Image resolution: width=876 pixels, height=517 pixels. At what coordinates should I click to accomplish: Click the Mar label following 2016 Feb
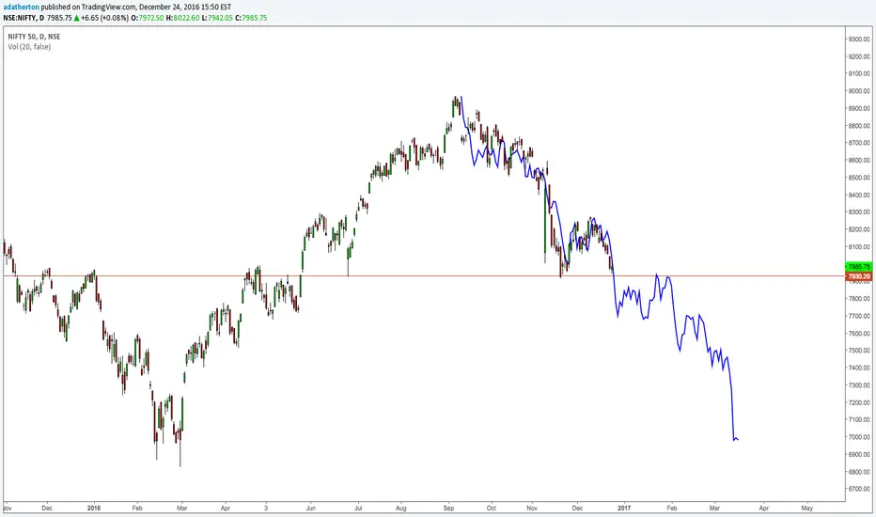coord(181,508)
